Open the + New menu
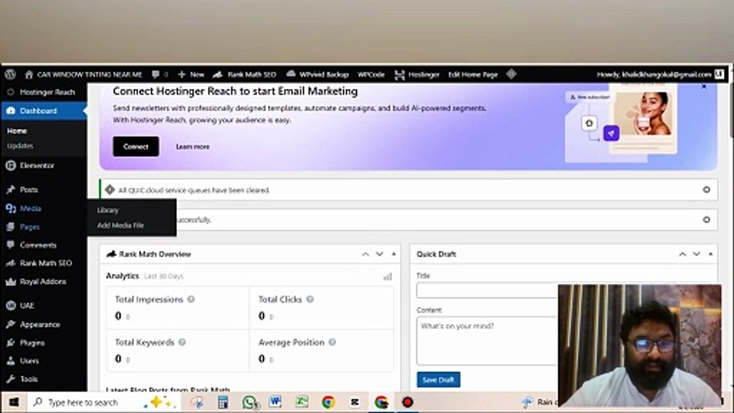This screenshot has width=734, height=413. [191, 75]
